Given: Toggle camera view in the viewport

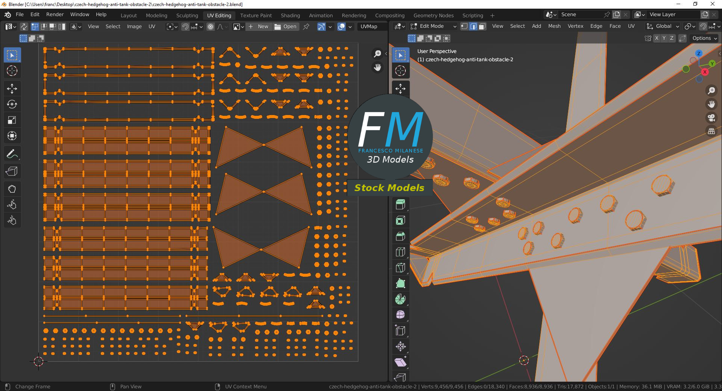Looking at the screenshot, I should point(711,118).
